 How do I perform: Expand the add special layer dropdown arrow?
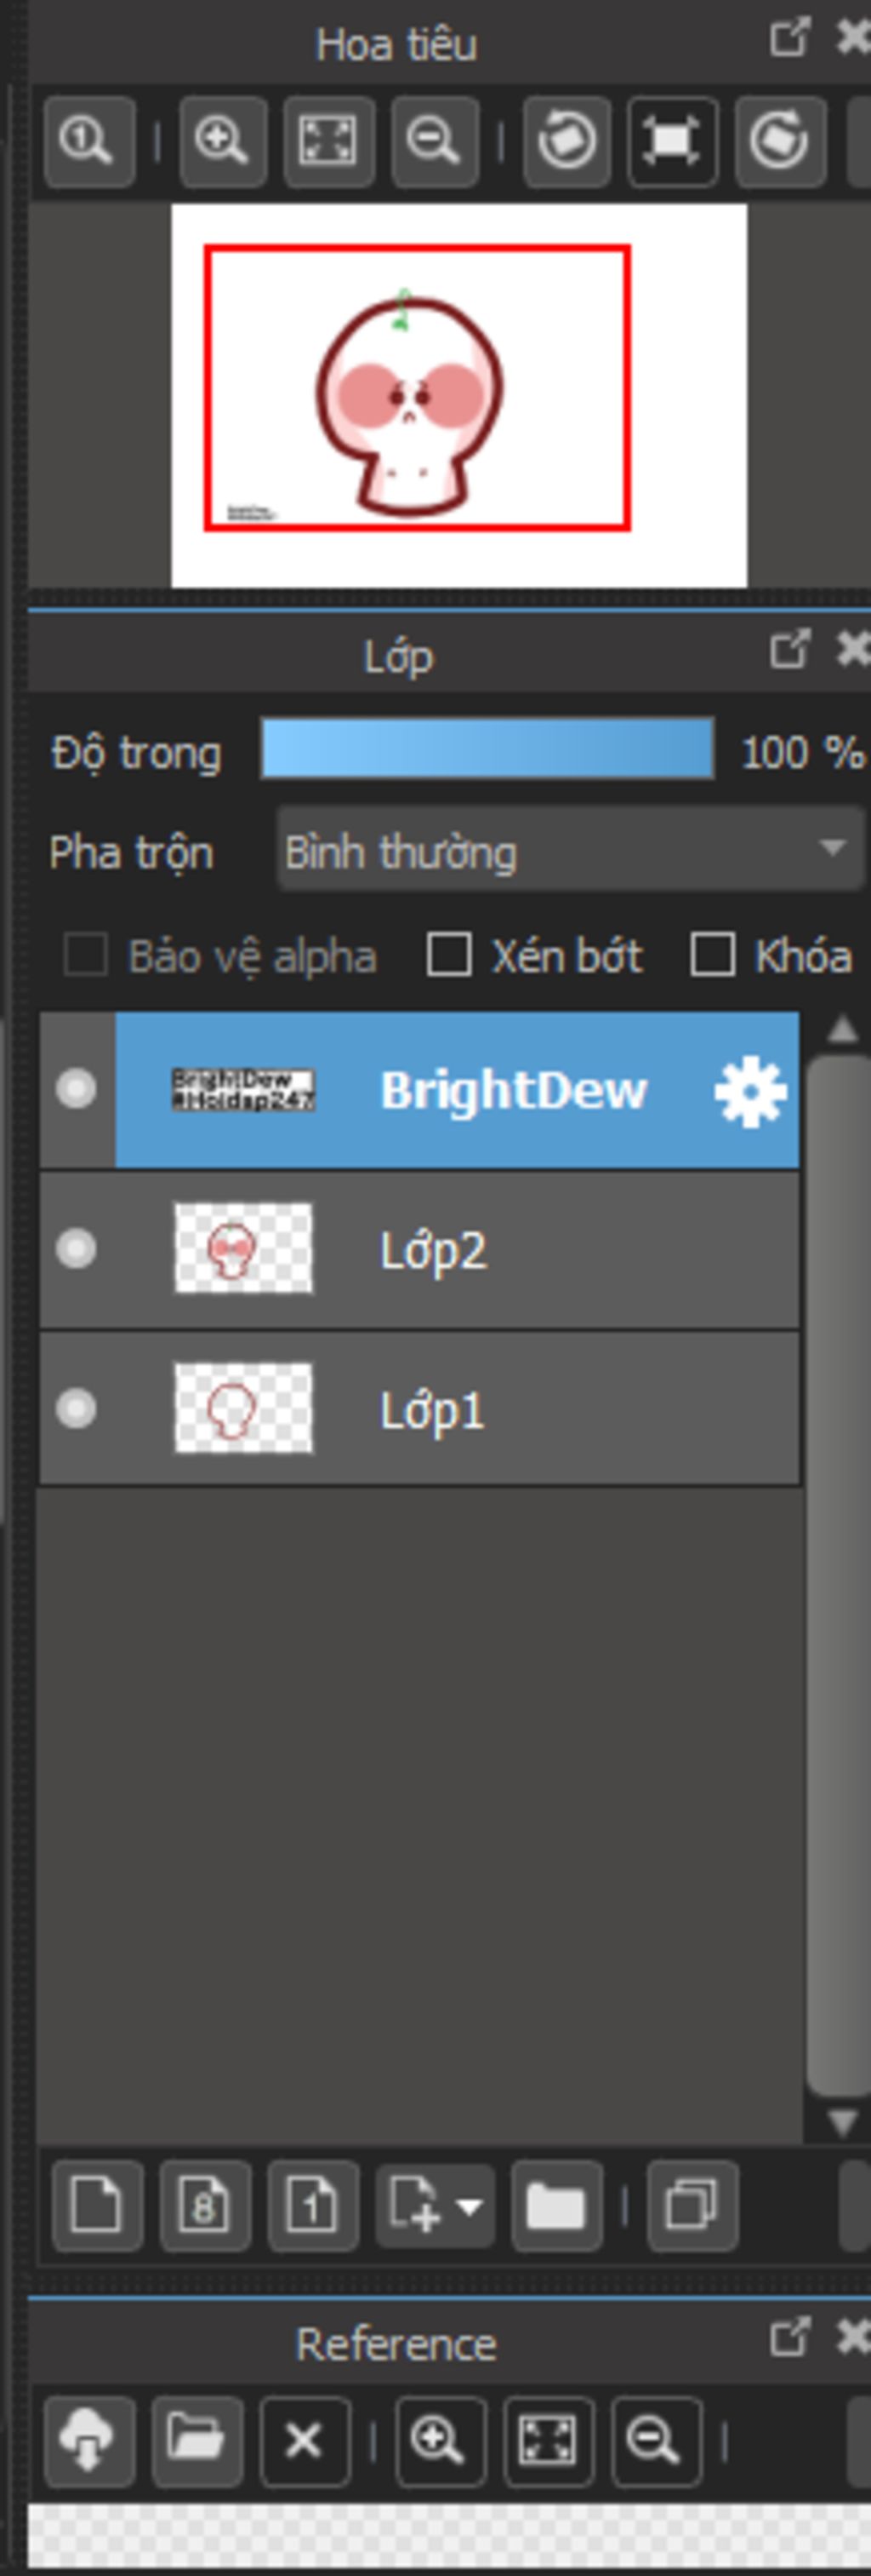(x=470, y=2204)
